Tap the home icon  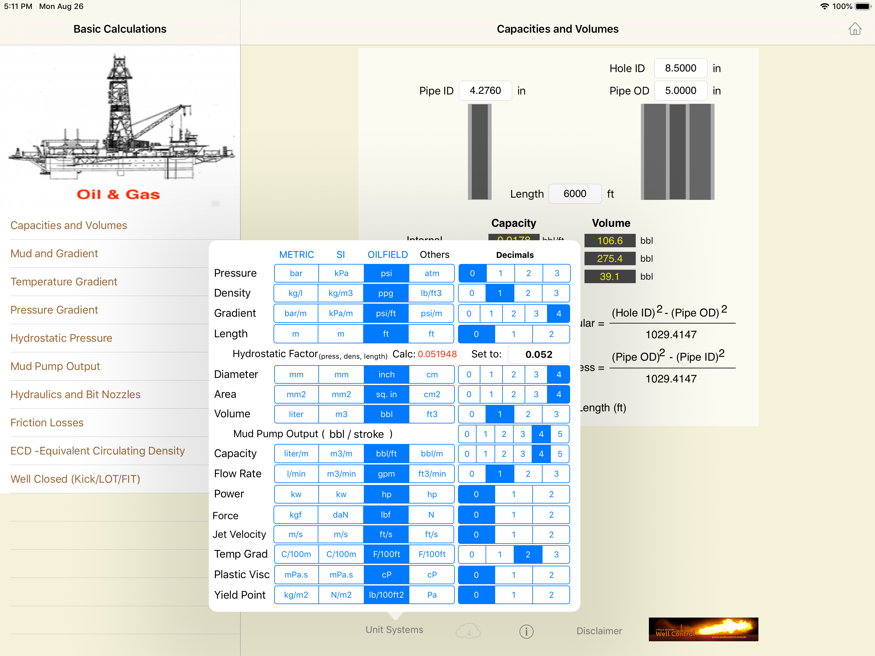tap(855, 29)
